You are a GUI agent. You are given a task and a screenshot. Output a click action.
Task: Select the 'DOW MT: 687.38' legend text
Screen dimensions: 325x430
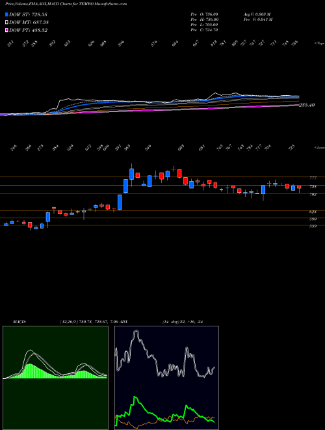(x=29, y=23)
